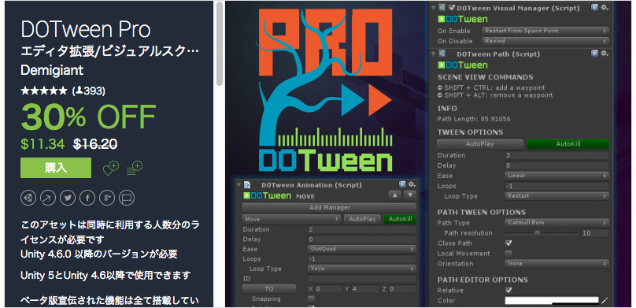Open animation type dropdown set to Move

coord(291,219)
